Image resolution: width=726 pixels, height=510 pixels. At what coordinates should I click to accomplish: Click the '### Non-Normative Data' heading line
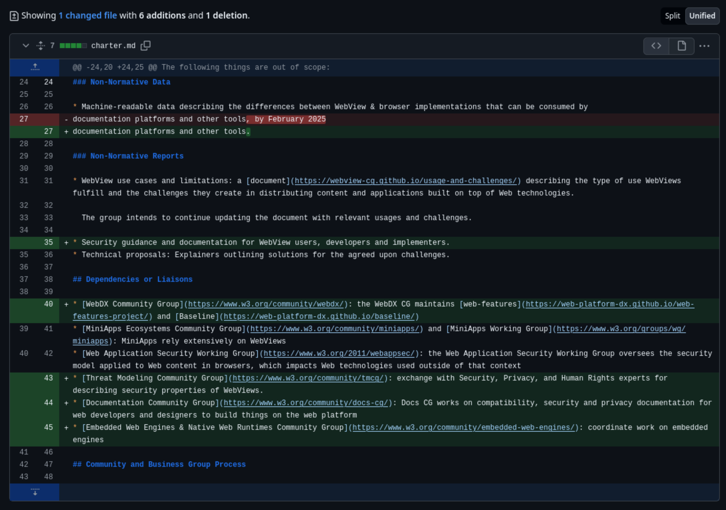[x=122, y=82]
